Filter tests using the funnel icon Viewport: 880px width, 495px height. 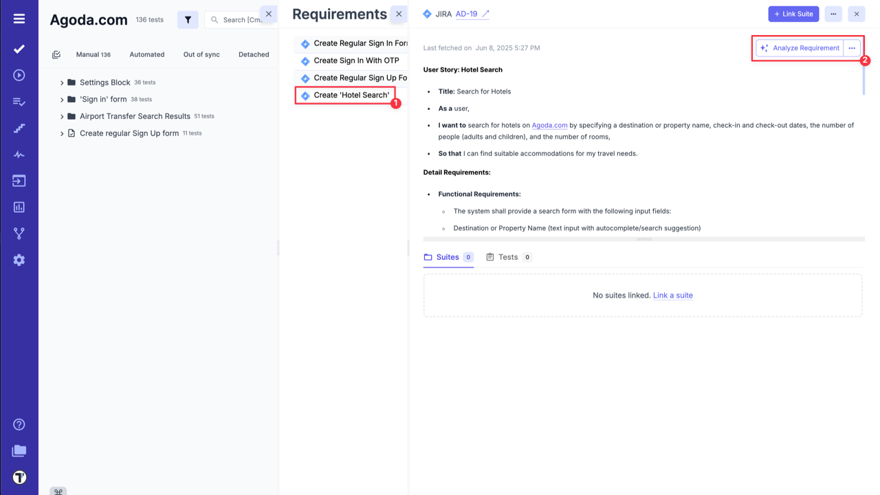pyautogui.click(x=188, y=19)
